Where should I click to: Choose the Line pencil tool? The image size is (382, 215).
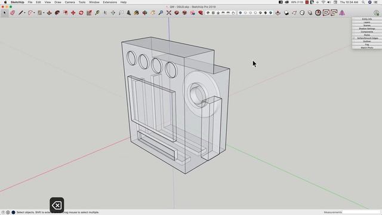tap(21, 13)
